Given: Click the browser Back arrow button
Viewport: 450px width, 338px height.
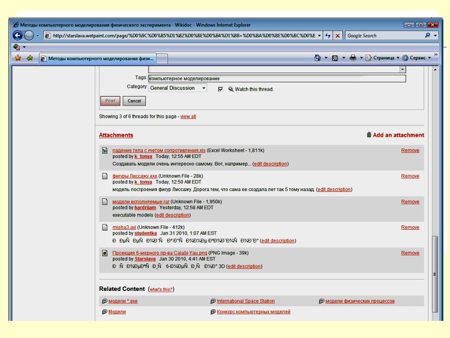Looking at the screenshot, I should coord(16,35).
